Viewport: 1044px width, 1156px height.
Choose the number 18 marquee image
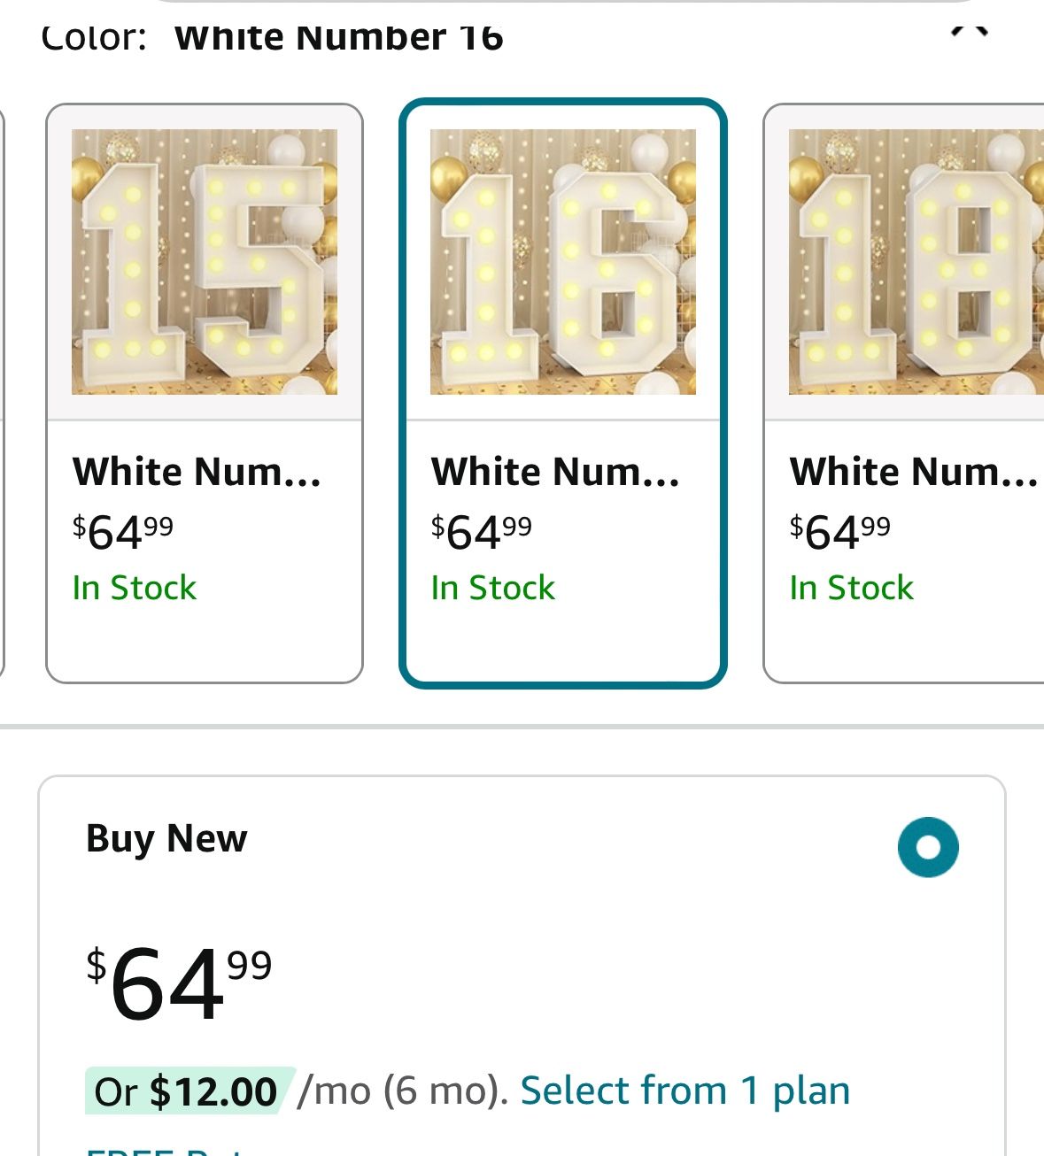pyautogui.click(x=916, y=262)
